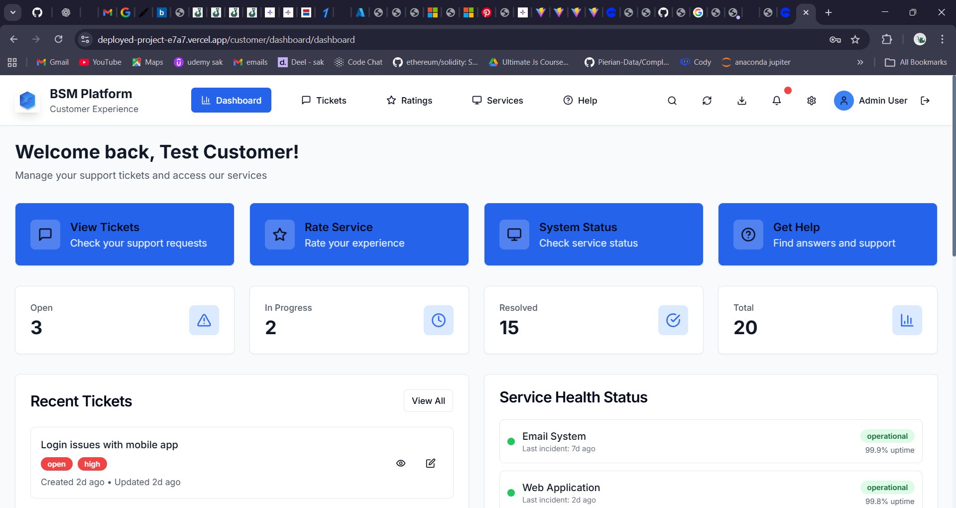956x508 pixels.
Task: Open the Dashboard tab
Action: (231, 100)
